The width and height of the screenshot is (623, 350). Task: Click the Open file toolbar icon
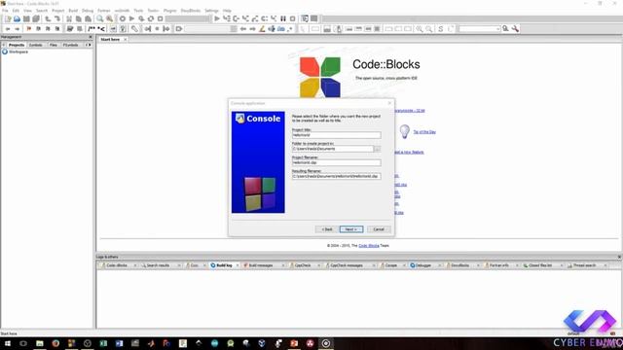[17, 18]
